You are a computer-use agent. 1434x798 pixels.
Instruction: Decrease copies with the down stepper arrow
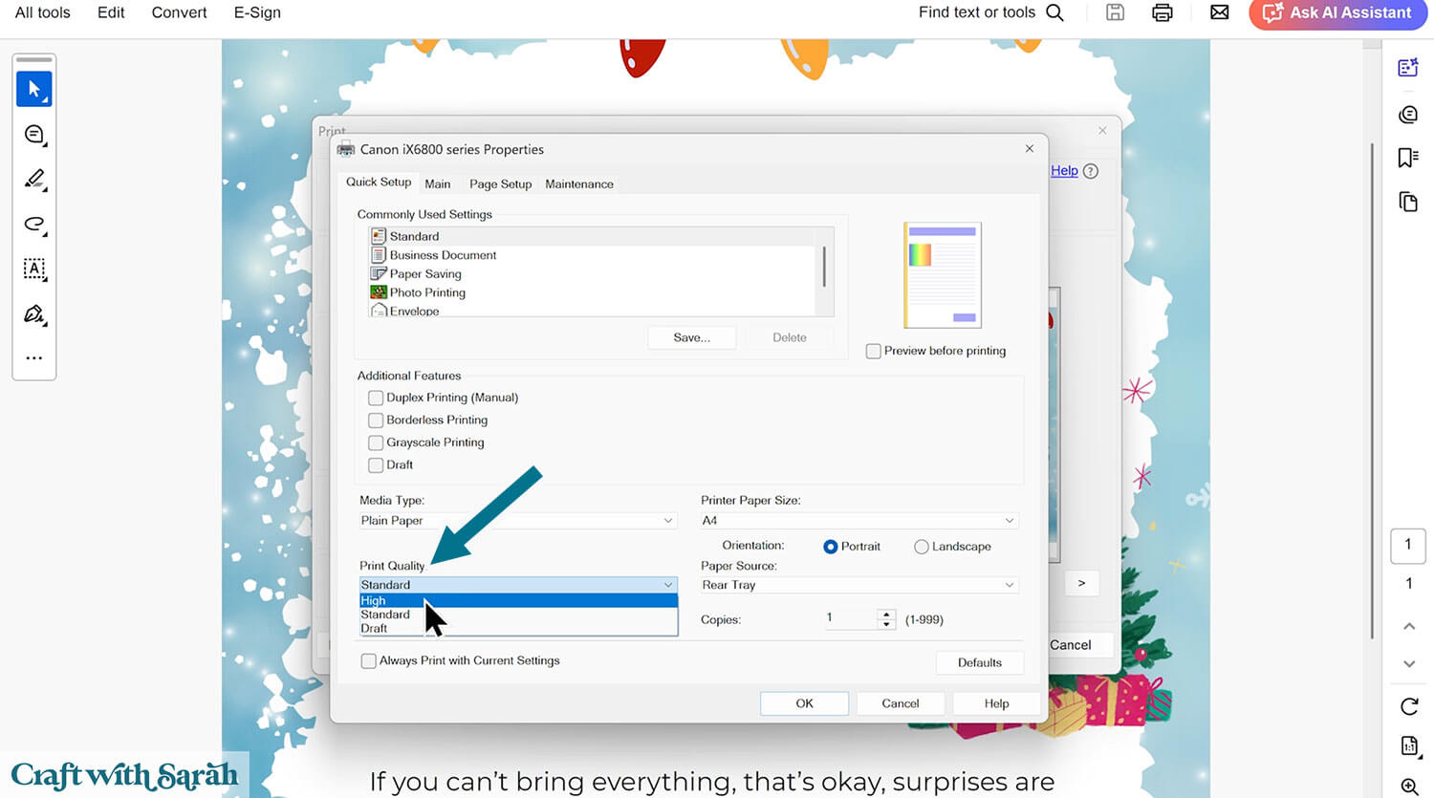click(x=887, y=624)
